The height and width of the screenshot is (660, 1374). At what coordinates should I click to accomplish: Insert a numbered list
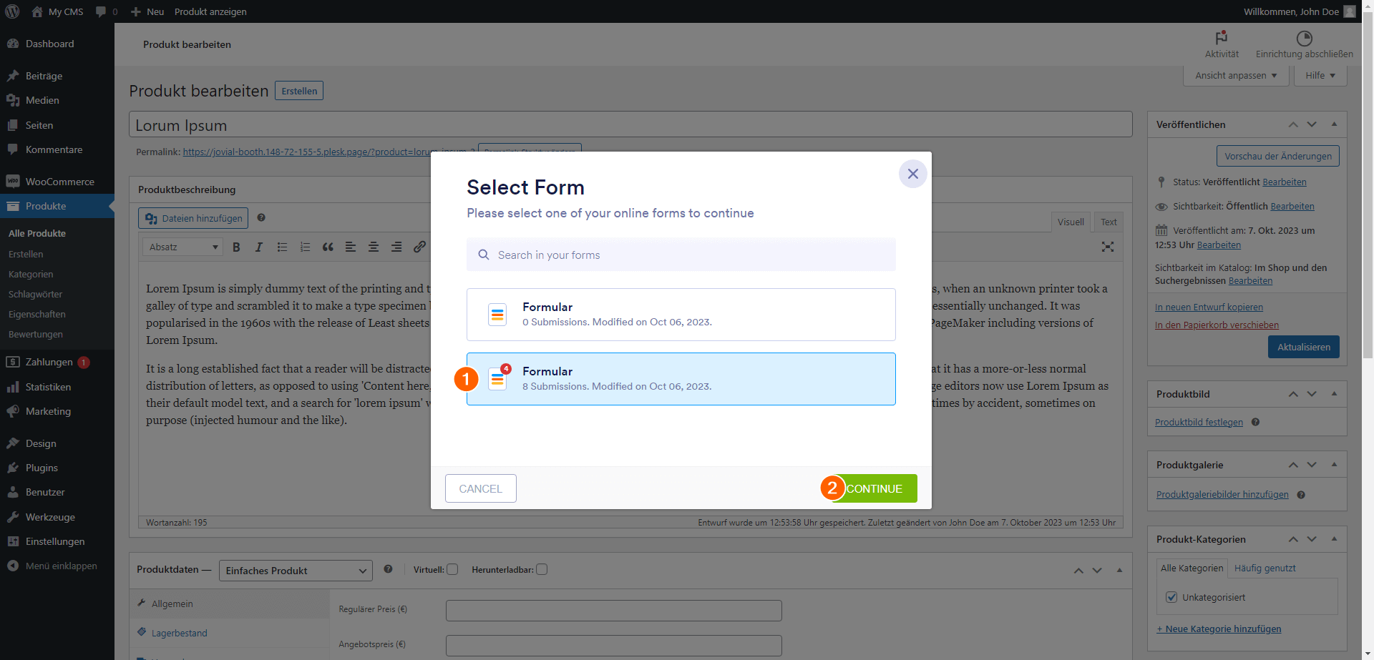click(305, 247)
